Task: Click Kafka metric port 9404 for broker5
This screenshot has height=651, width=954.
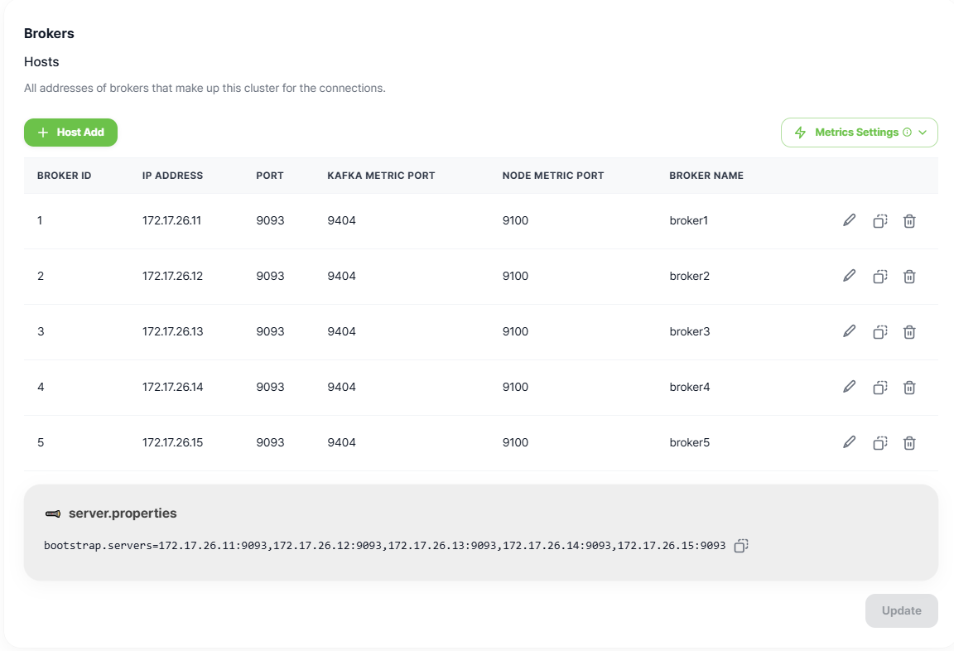Action: tap(341, 441)
